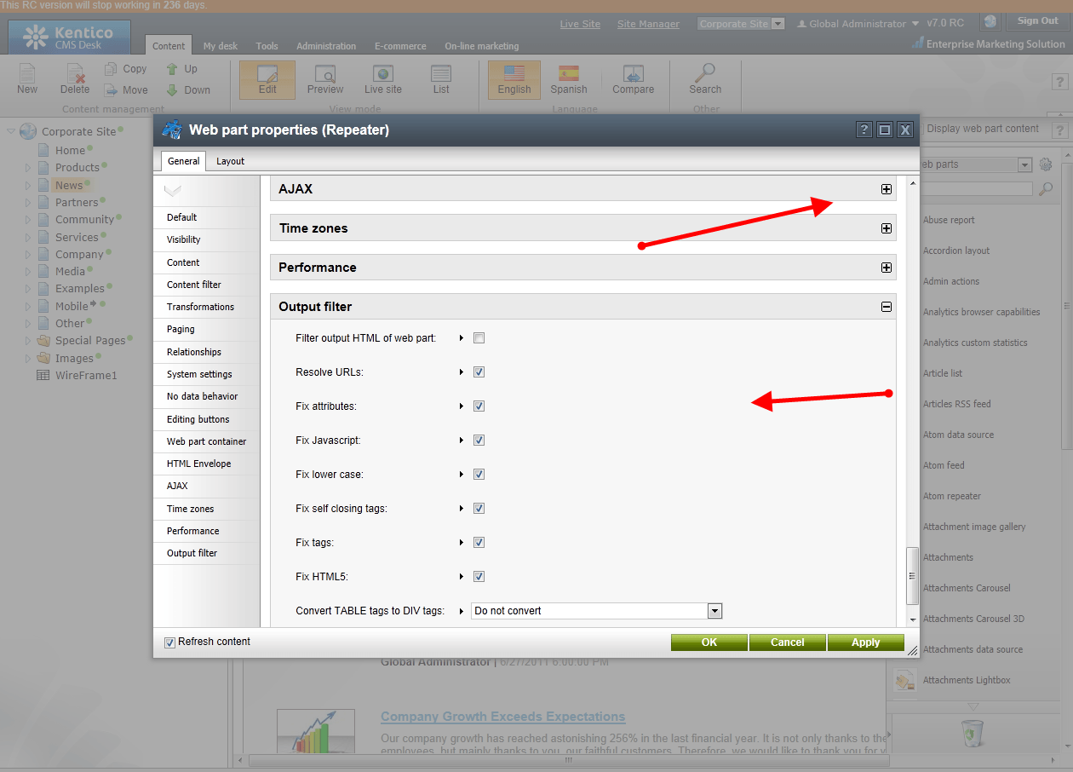Click the Kentico CMS Desk logo
The height and width of the screenshot is (772, 1073).
point(70,37)
